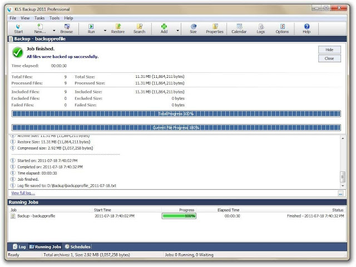Image resolution: width=356 pixels, height=267 pixels.
Task: Click info icon beside Completed on line
Action: coord(13,167)
